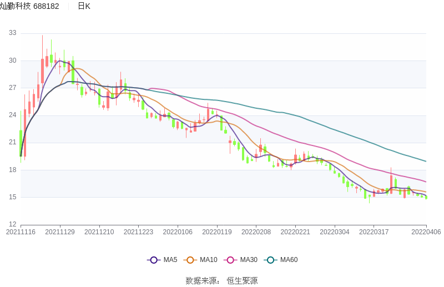Select the 20211116 date on the x-axis
This screenshot has width=444, height=287.
[21, 232]
